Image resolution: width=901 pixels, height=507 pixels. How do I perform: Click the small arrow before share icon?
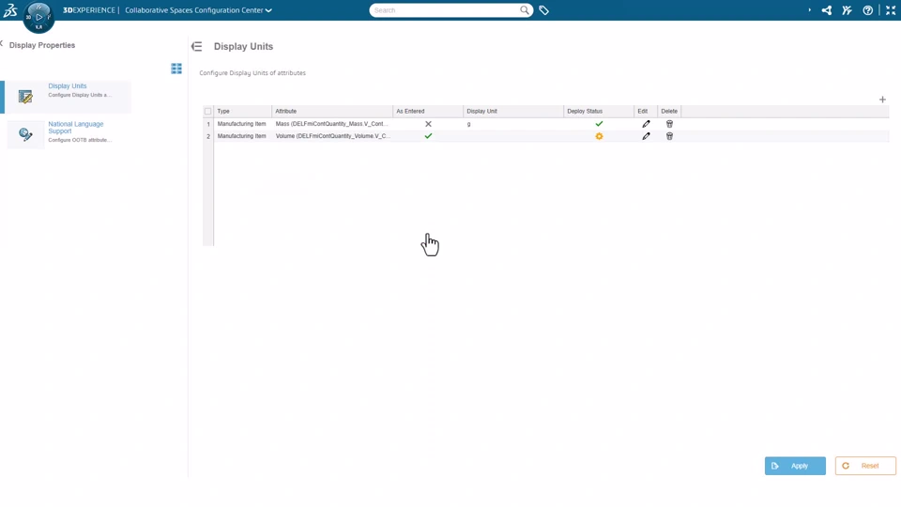click(x=810, y=10)
